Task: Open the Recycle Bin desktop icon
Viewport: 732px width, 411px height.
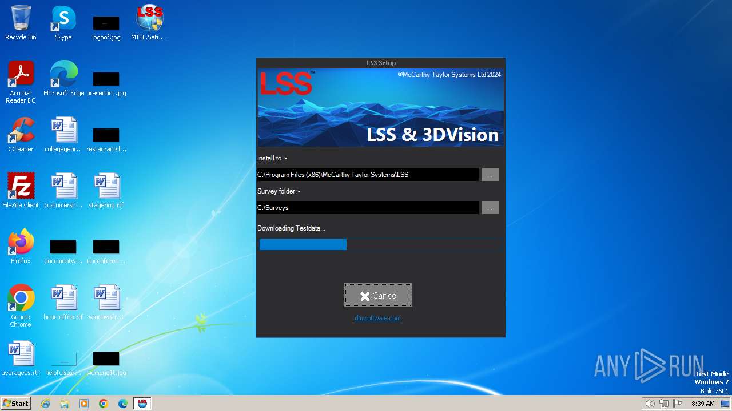Action: [21, 23]
